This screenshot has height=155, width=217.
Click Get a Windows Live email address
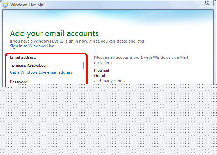point(41,72)
